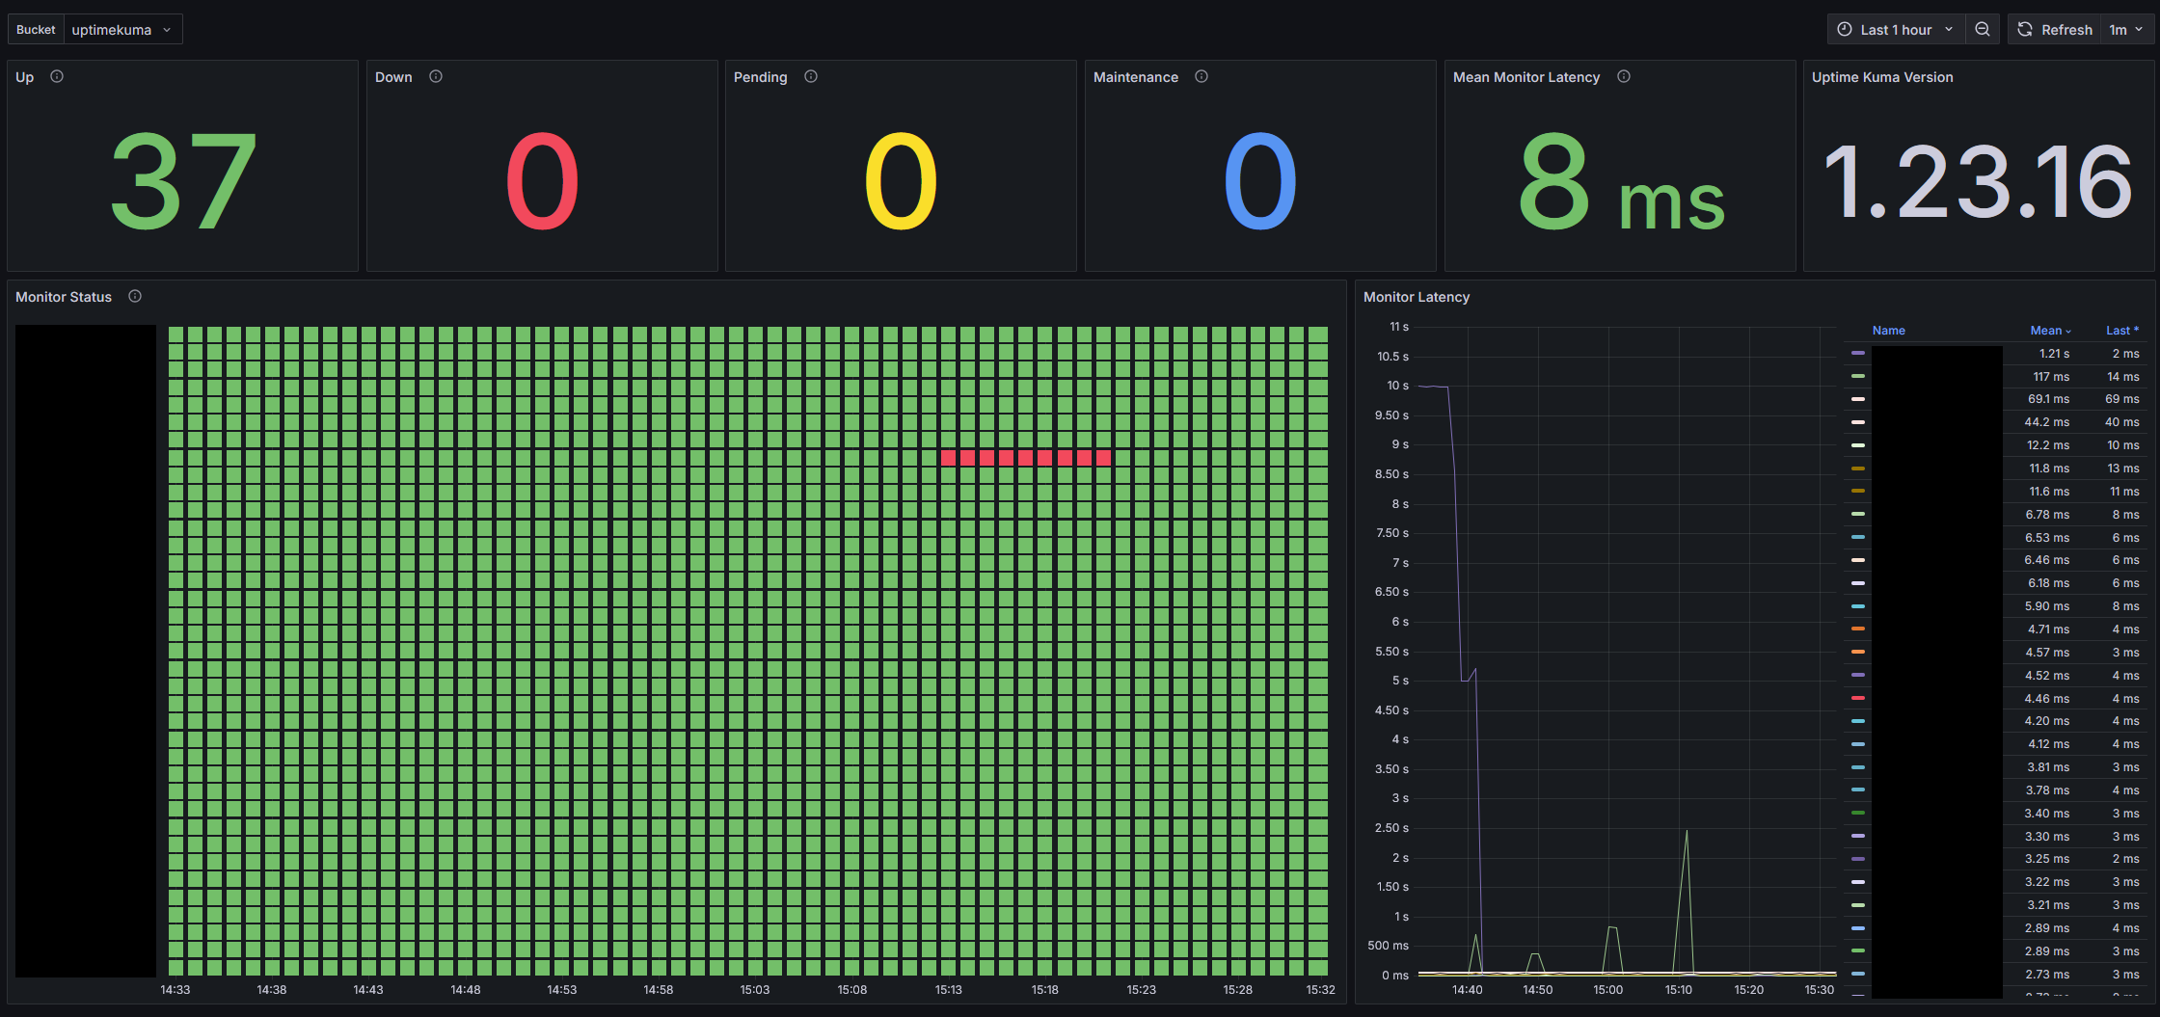Click the 500 ms label on latency y-axis
The width and height of the screenshot is (2160, 1017).
click(x=1388, y=946)
